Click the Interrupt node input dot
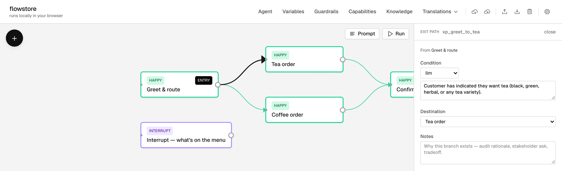 tap(141, 135)
